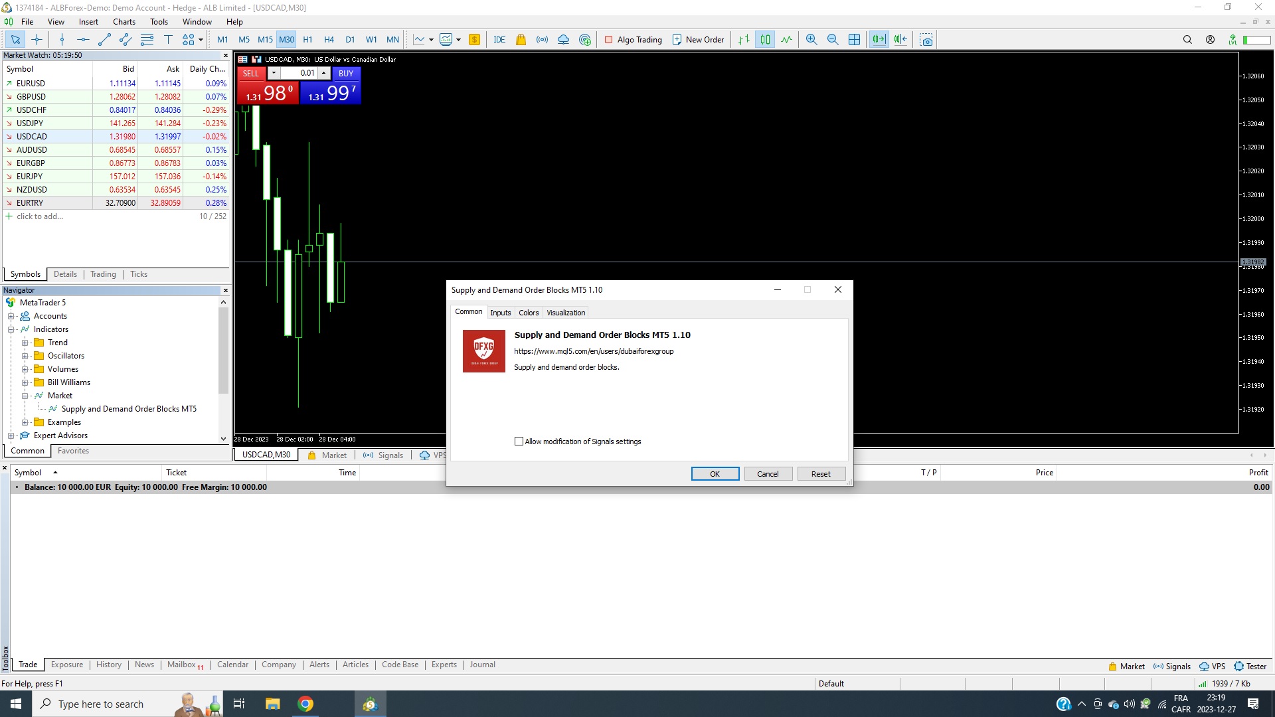Switch to the Inputs tab
Image resolution: width=1275 pixels, height=717 pixels.
point(500,313)
